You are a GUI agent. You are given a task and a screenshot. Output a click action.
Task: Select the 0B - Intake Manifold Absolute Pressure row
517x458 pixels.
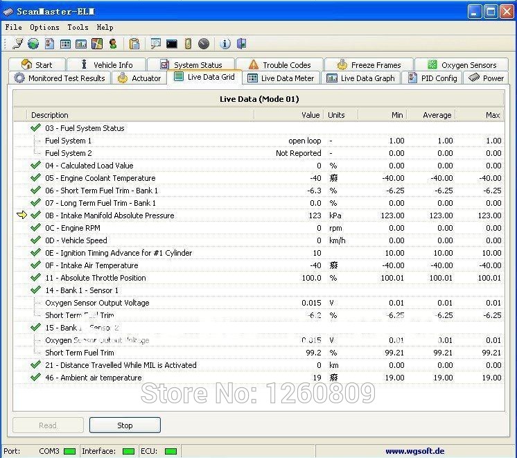point(109,215)
